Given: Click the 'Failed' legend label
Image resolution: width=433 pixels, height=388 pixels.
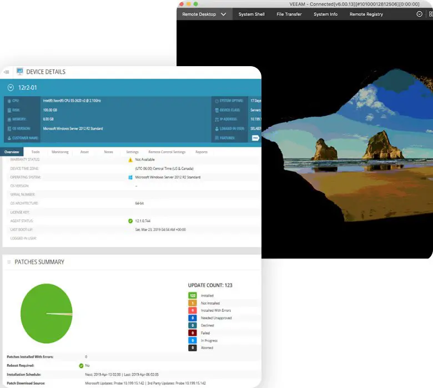Looking at the screenshot, I should pos(205,333).
